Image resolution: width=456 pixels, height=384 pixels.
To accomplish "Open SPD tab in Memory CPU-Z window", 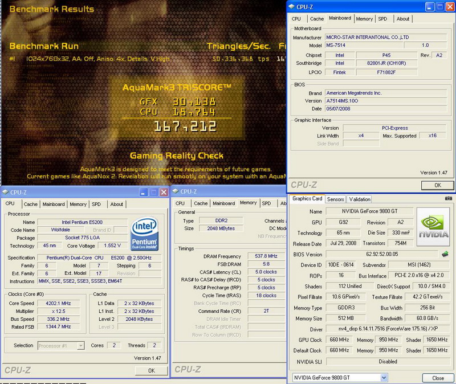I will 266,203.
